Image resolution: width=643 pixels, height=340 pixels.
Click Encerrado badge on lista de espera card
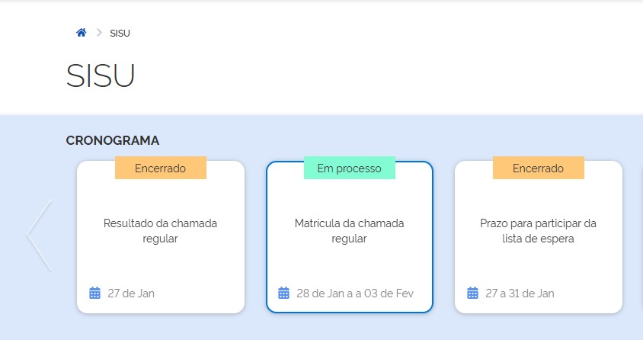(538, 168)
